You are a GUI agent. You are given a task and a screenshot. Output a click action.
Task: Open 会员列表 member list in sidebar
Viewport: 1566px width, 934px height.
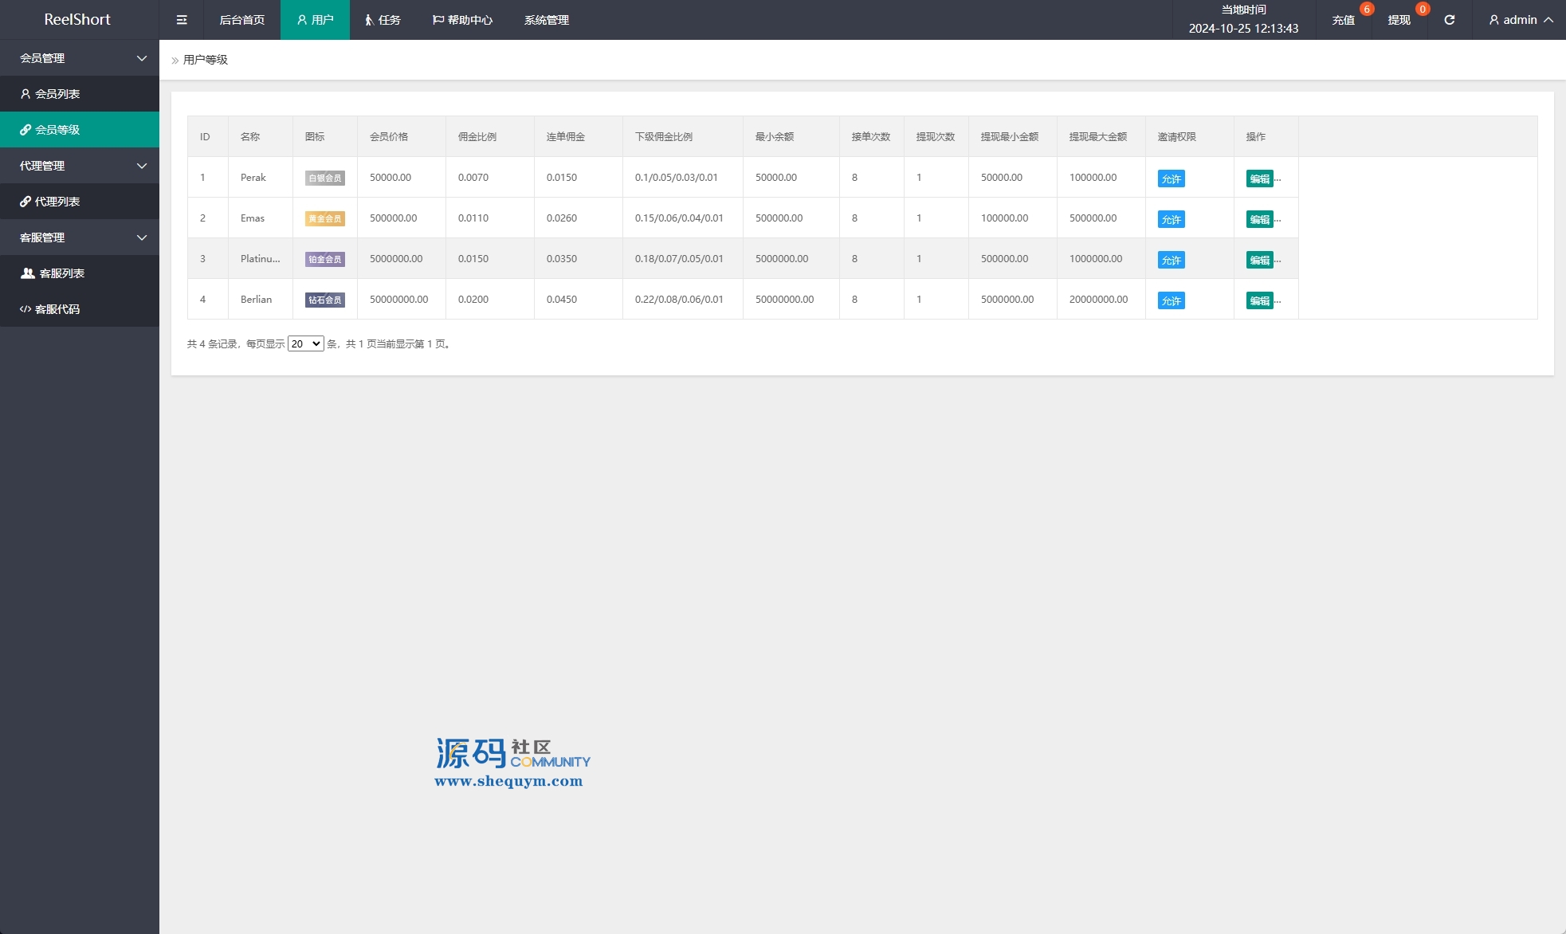pos(57,94)
